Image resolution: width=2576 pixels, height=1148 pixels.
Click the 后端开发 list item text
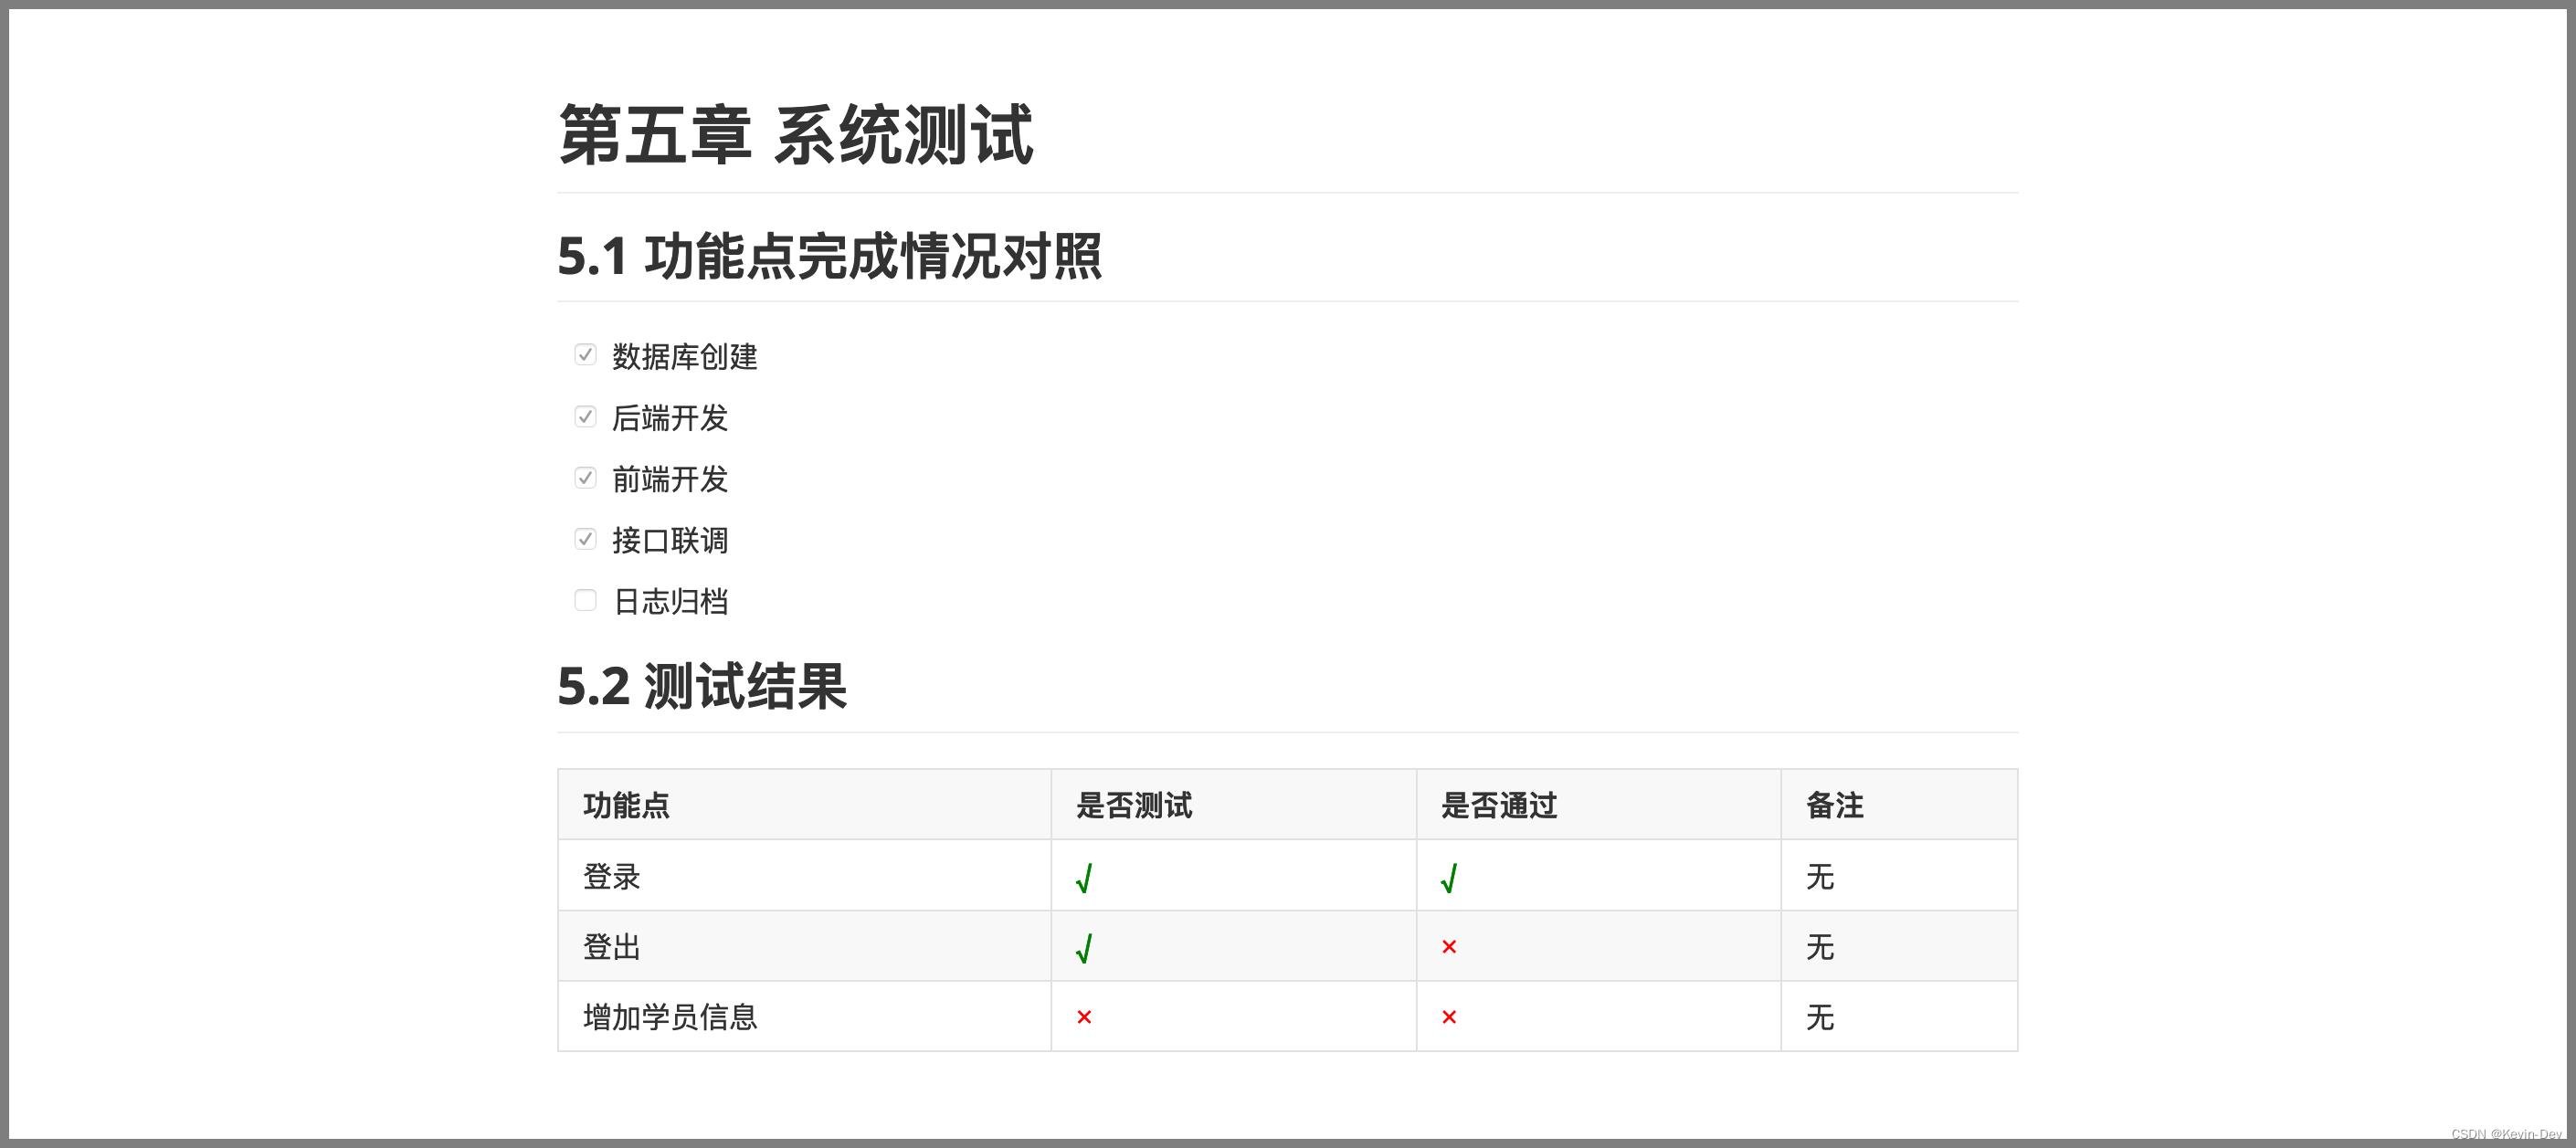point(670,418)
